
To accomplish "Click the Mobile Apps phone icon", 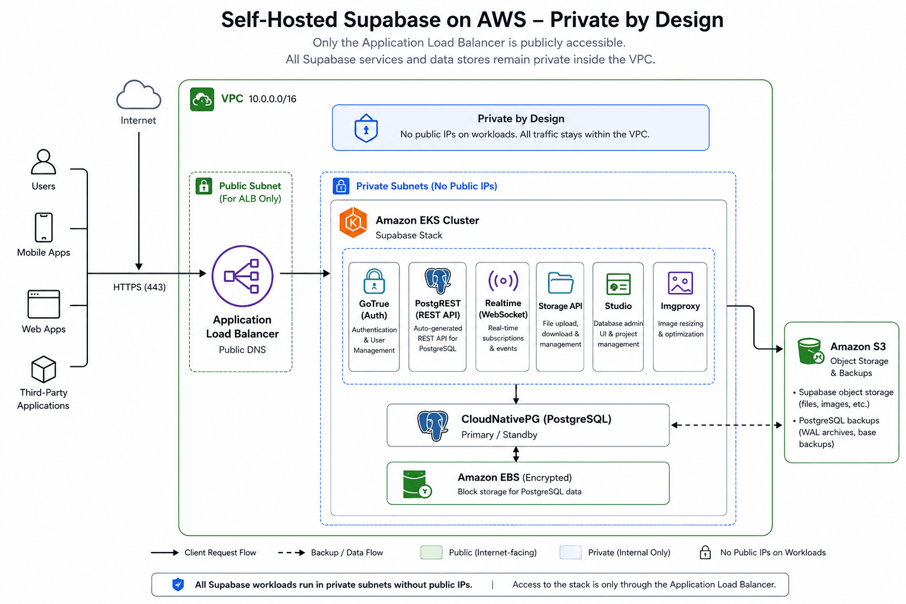I will coord(44,227).
